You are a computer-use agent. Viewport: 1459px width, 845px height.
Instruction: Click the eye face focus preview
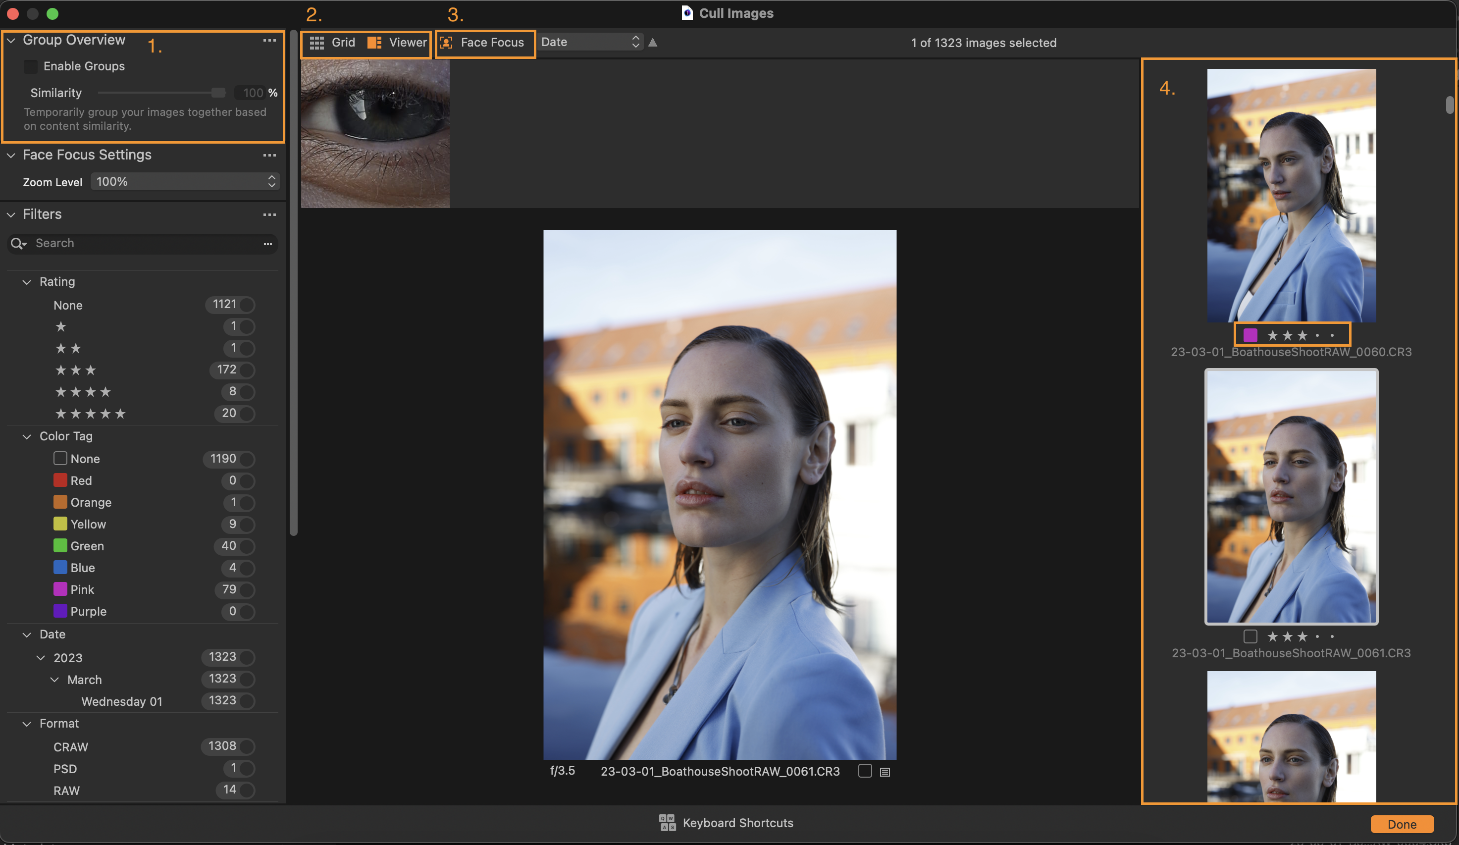tap(375, 133)
